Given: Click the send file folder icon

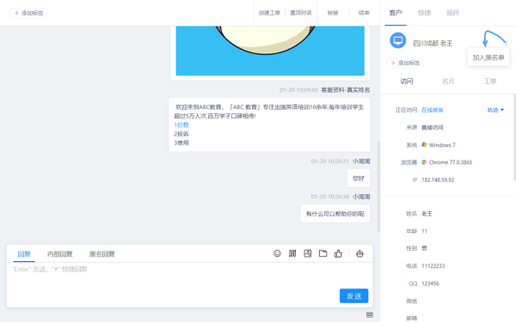Looking at the screenshot, I should coord(322,253).
